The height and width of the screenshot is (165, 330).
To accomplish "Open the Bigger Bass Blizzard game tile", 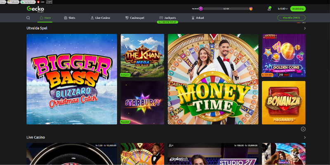I will click(72, 79).
